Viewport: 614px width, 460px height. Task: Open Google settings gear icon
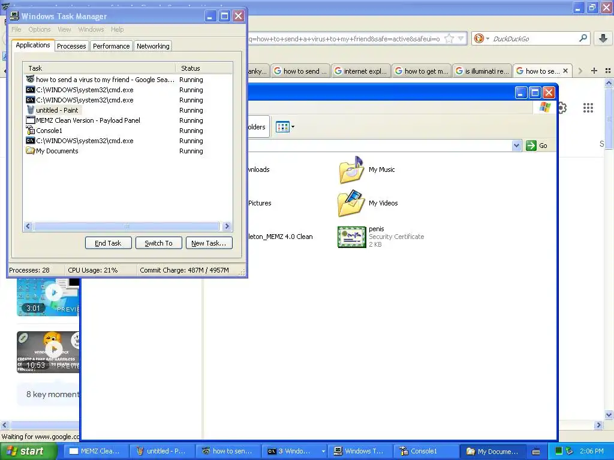point(562,108)
